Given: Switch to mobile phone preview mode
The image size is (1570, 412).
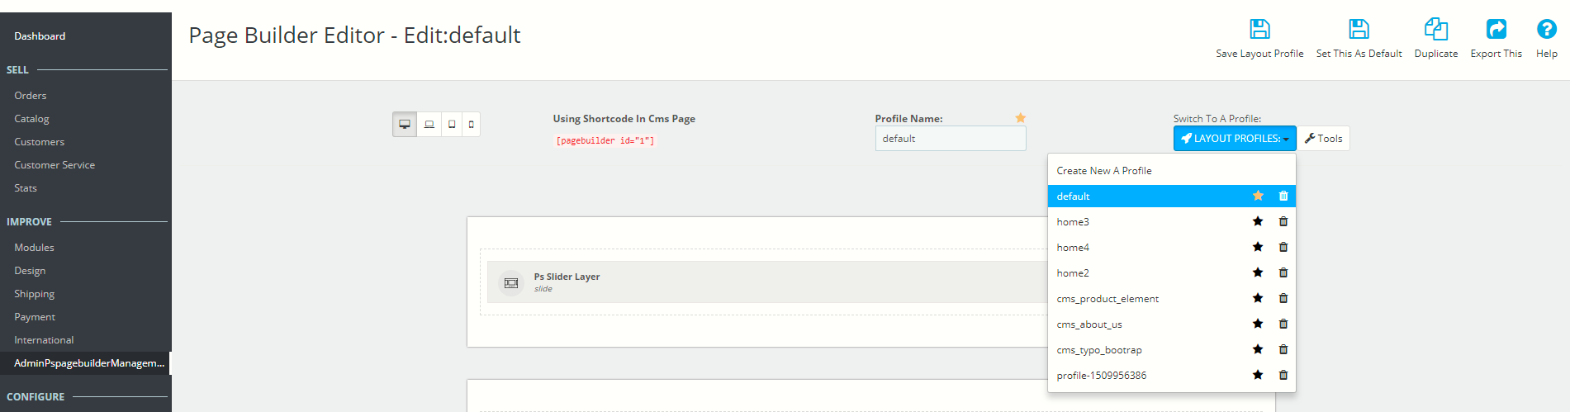Looking at the screenshot, I should pyautogui.click(x=472, y=125).
